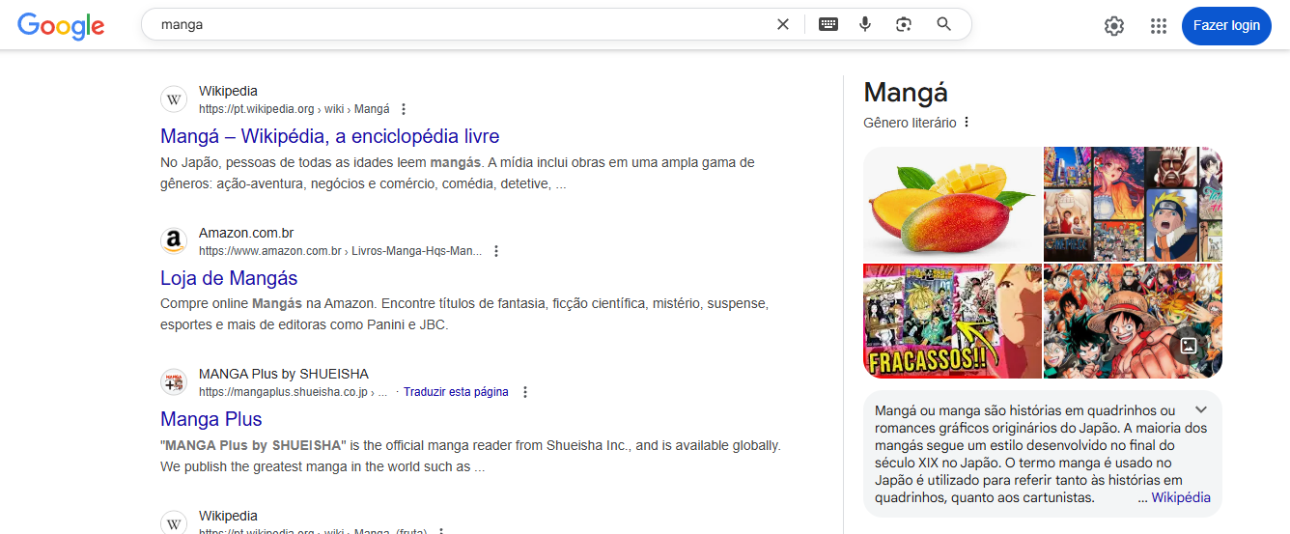Click the 'MANGA Plus by SHUEISHA' site name
1290x534 pixels.
(284, 374)
